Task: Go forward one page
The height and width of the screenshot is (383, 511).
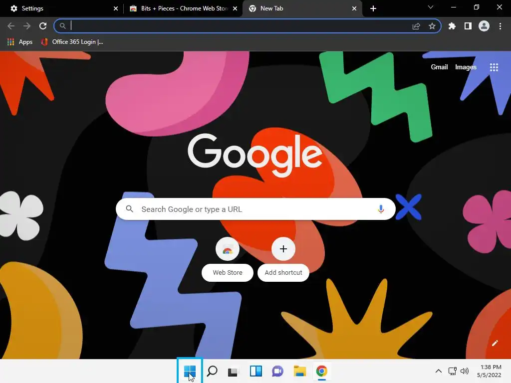Action: click(27, 26)
